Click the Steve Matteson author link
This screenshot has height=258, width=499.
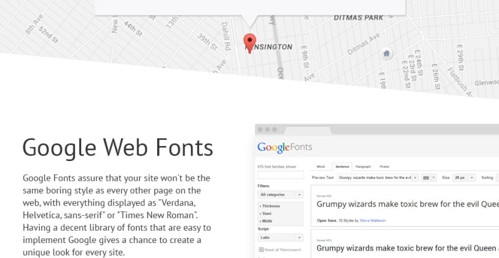click(x=372, y=221)
